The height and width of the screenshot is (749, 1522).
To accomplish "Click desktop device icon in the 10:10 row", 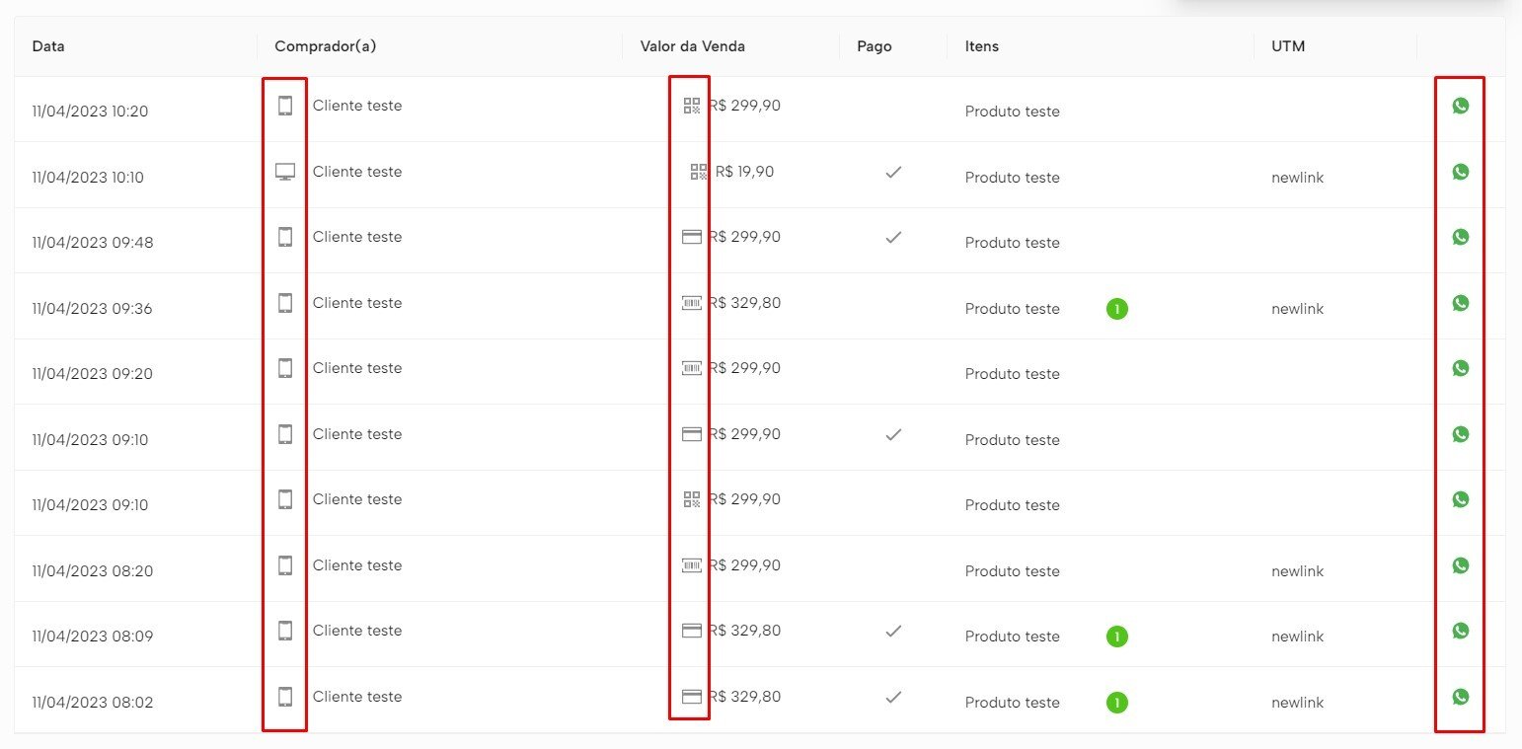I will [285, 172].
